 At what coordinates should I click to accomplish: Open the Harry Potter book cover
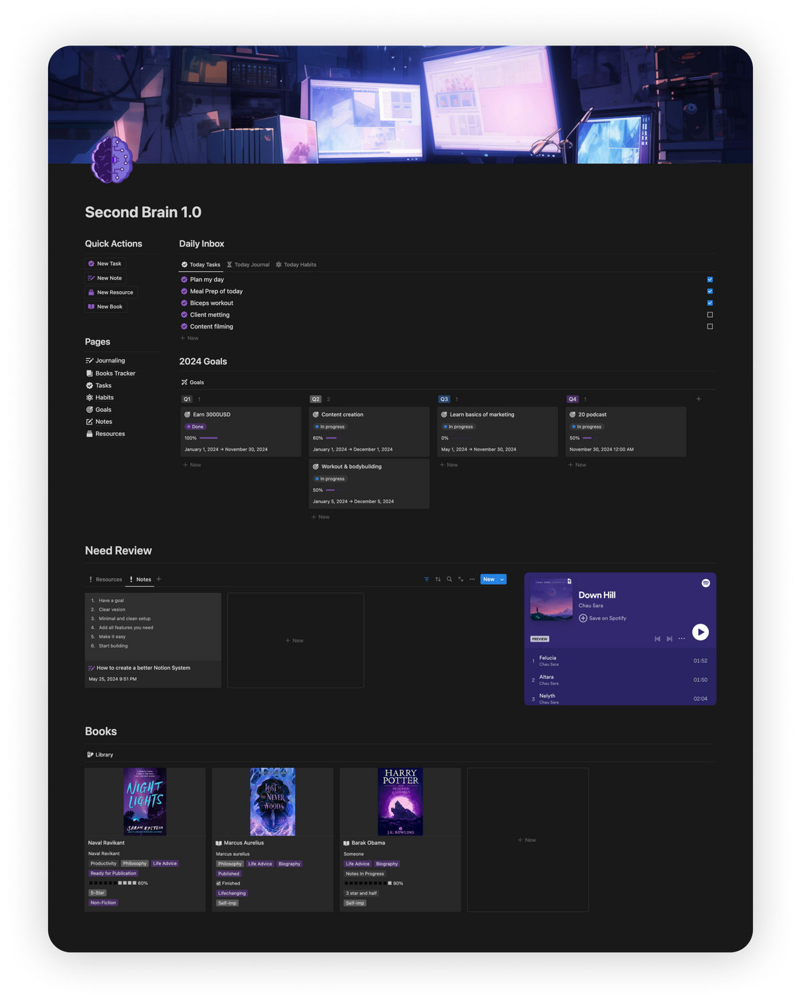(400, 801)
